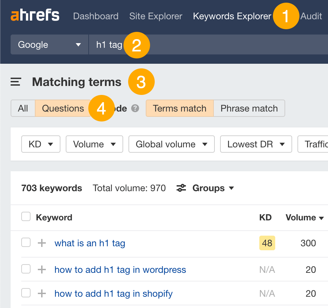Open the Lowest DR filter
This screenshot has width=328, height=308.
click(256, 144)
